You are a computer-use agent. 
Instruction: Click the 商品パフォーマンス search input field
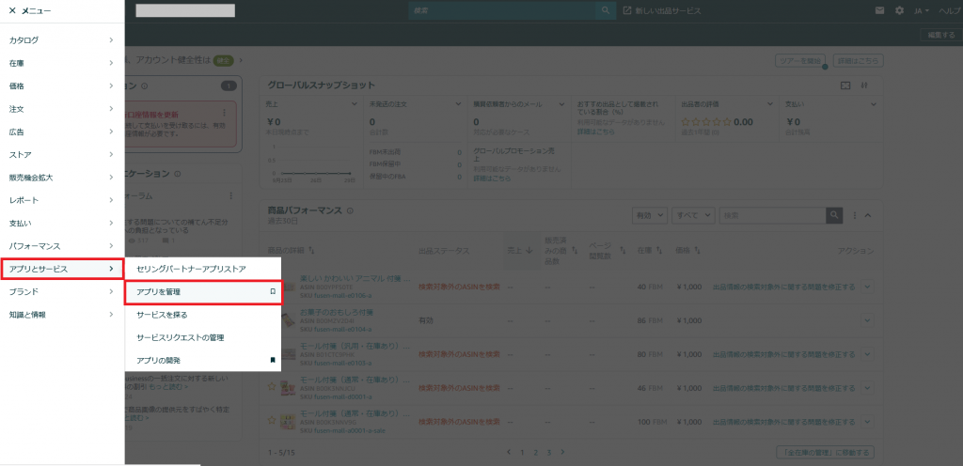772,215
